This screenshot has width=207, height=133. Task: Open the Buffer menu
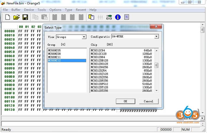click(16, 10)
